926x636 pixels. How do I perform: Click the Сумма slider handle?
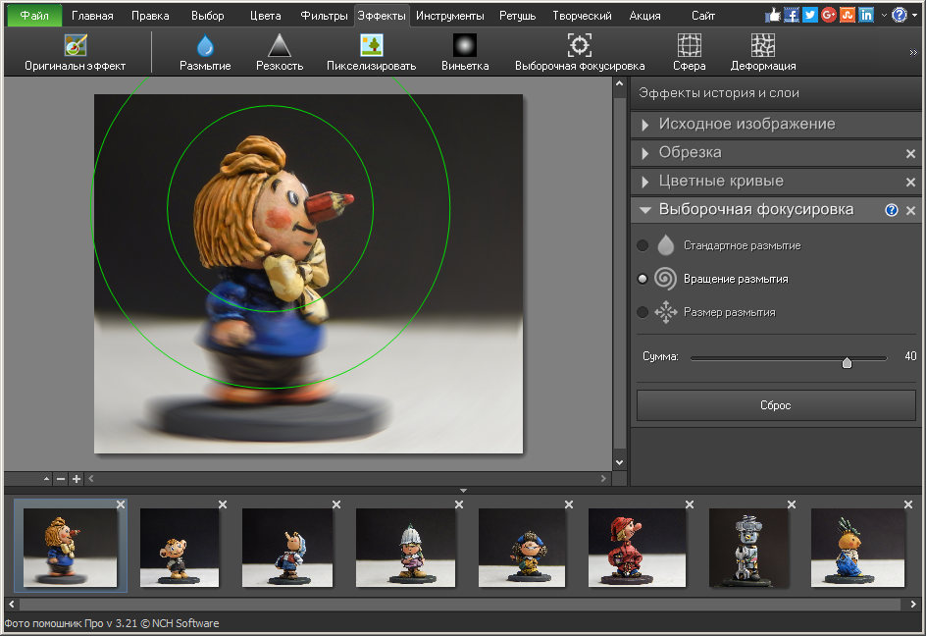click(x=847, y=362)
